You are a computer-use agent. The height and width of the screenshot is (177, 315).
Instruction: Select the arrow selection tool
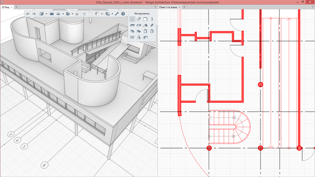(132, 19)
